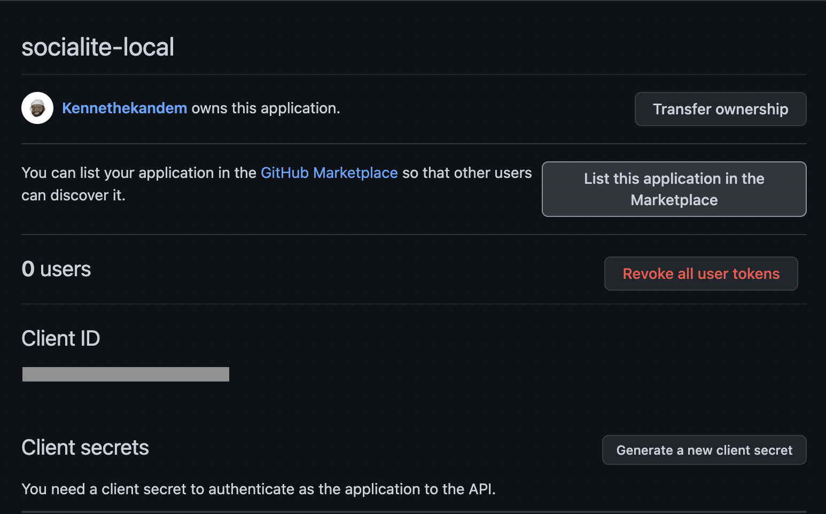Click the socialite-local application title
Viewport: 826px width, 514px height.
[x=98, y=47]
